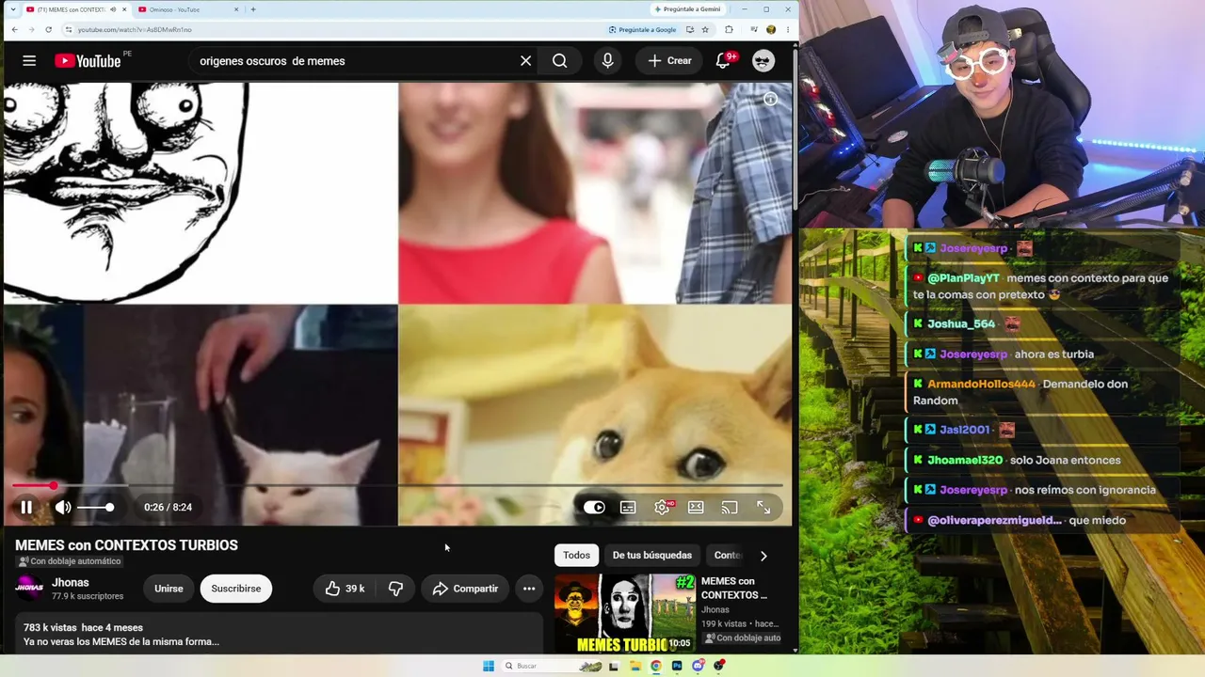Switch to theater mode

(696, 508)
